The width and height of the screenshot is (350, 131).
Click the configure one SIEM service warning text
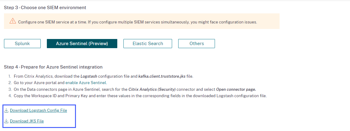point(137,22)
